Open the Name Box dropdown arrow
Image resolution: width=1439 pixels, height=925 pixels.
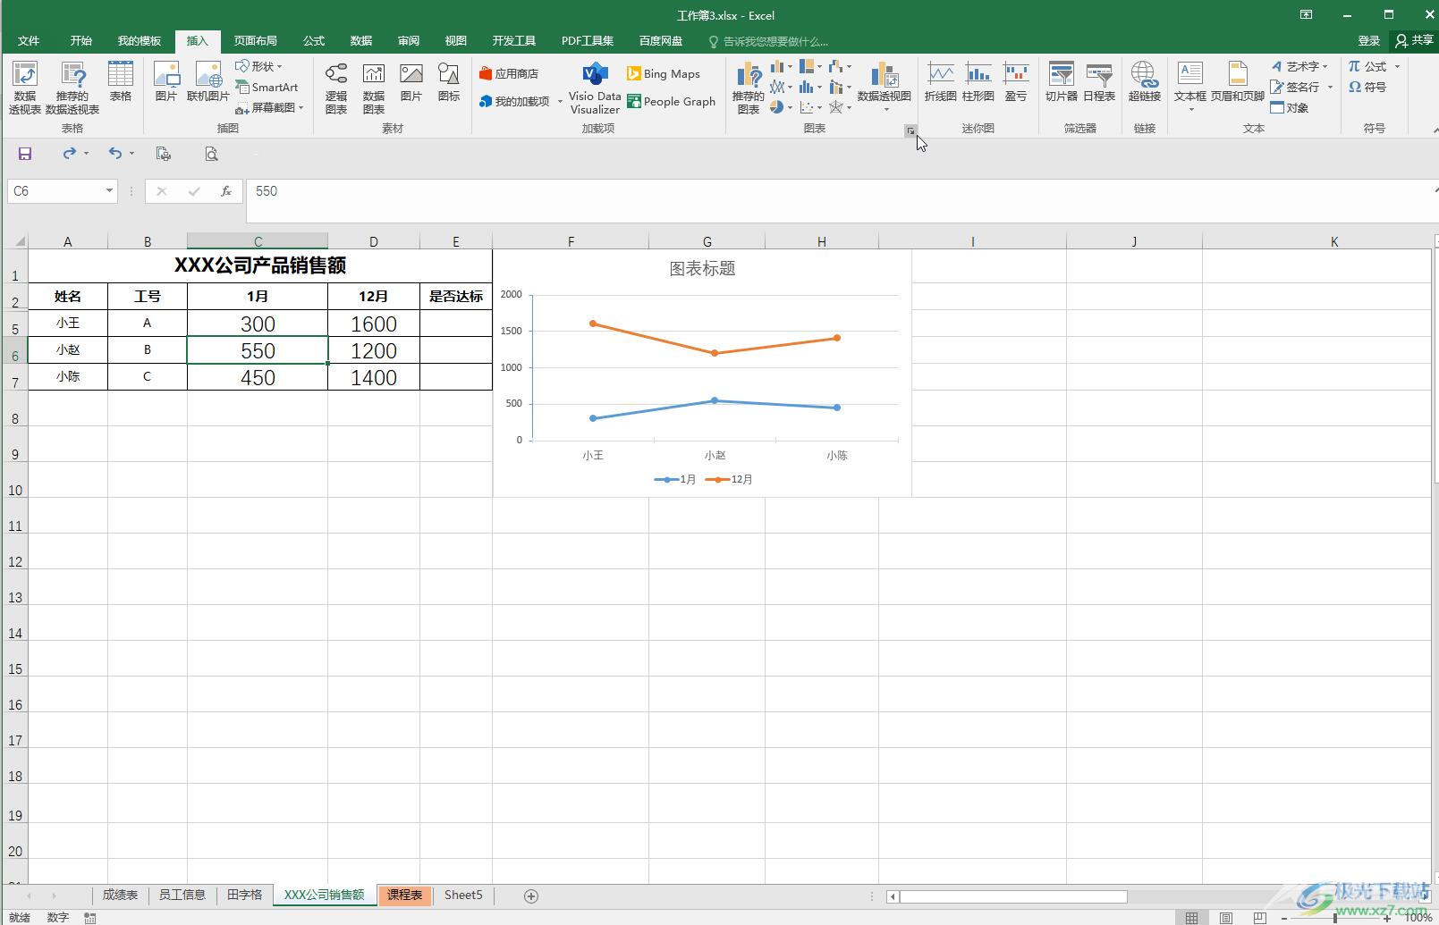click(x=109, y=191)
